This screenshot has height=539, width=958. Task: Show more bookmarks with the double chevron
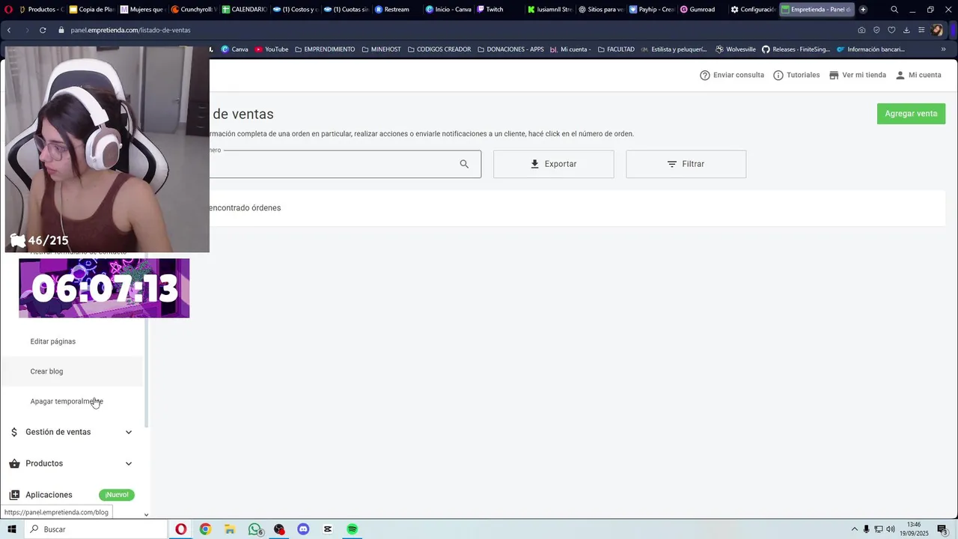tap(943, 49)
